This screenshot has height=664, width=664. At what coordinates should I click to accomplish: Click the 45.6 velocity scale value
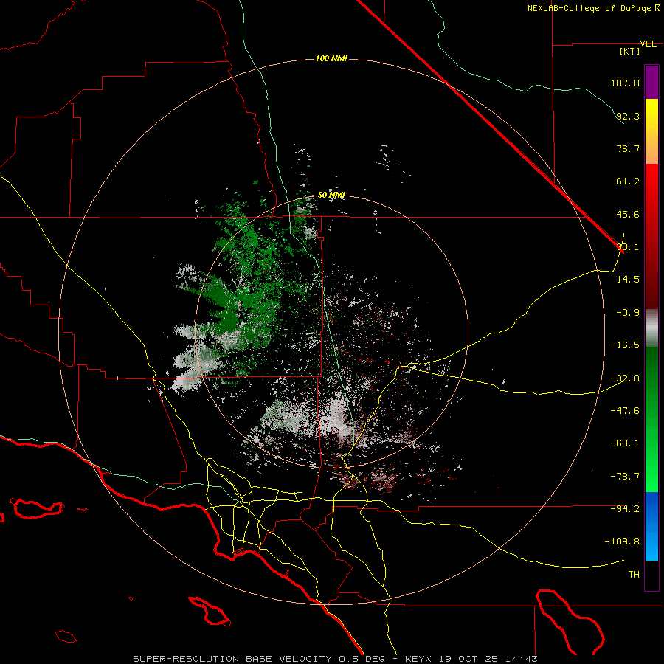(628, 214)
